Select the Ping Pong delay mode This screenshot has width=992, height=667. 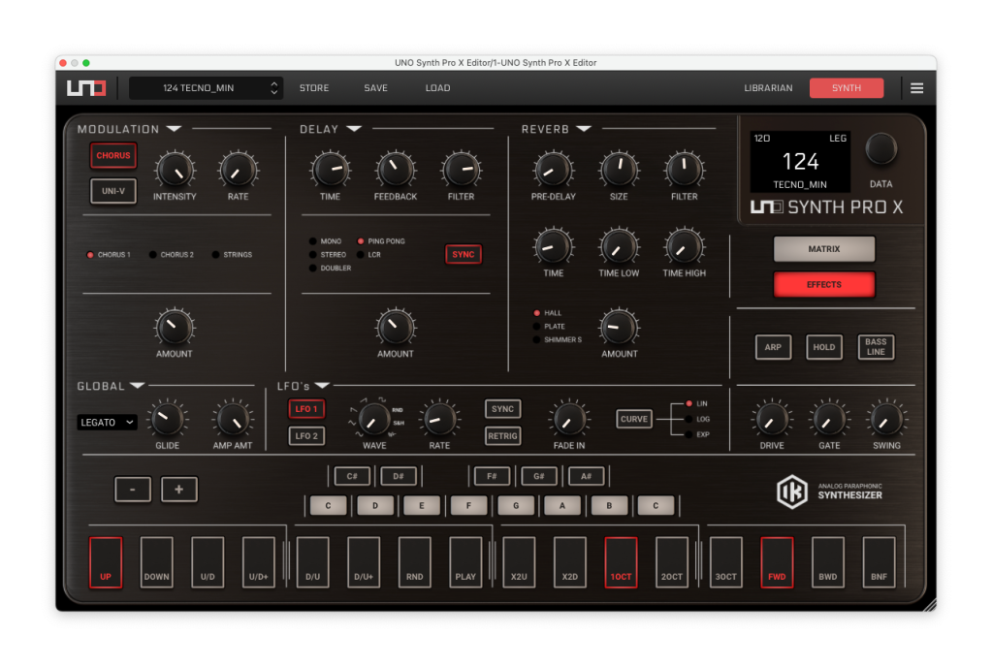point(362,240)
